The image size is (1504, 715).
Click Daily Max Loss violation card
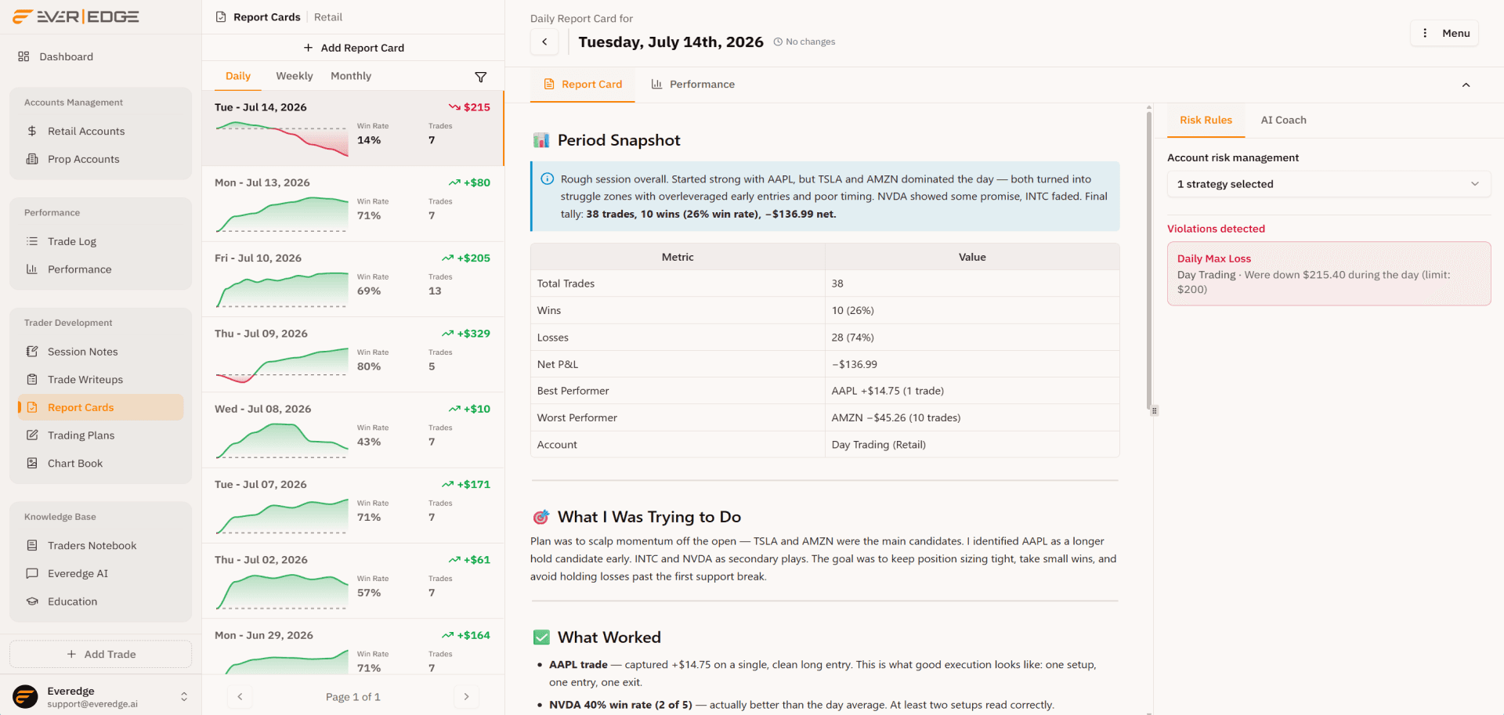point(1329,273)
